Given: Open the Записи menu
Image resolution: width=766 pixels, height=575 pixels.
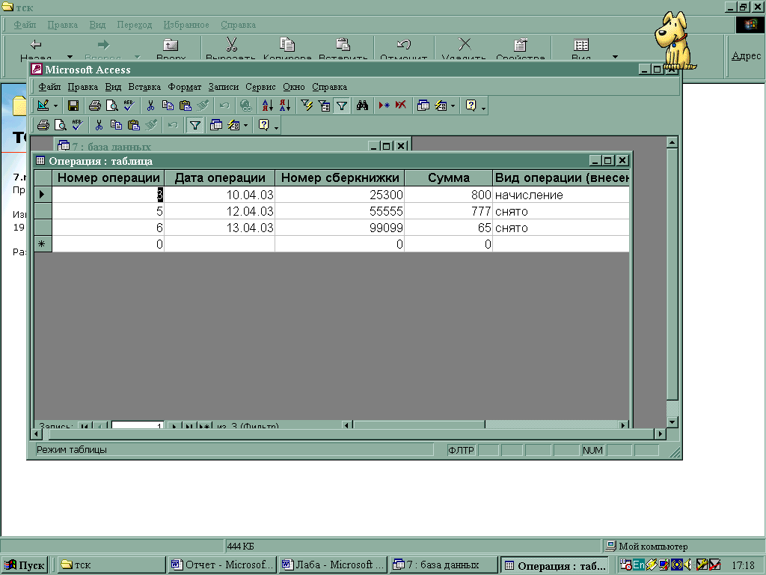Looking at the screenshot, I should tap(223, 87).
